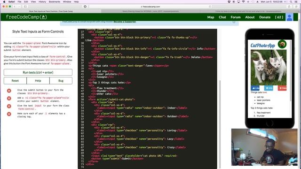Click the freecodecamp.com address bar

tap(150, 7)
